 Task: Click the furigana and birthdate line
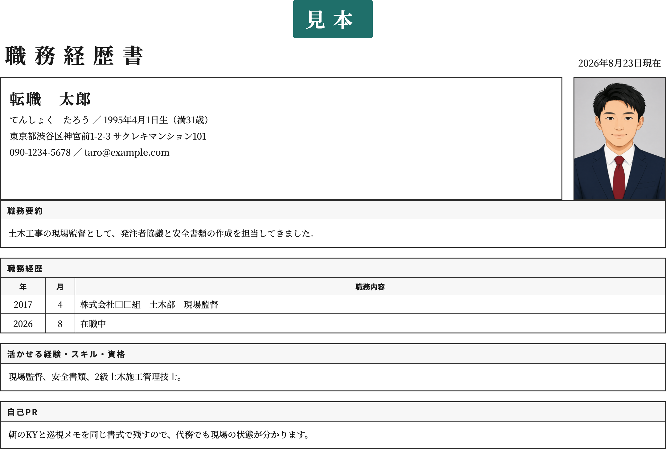109,120
